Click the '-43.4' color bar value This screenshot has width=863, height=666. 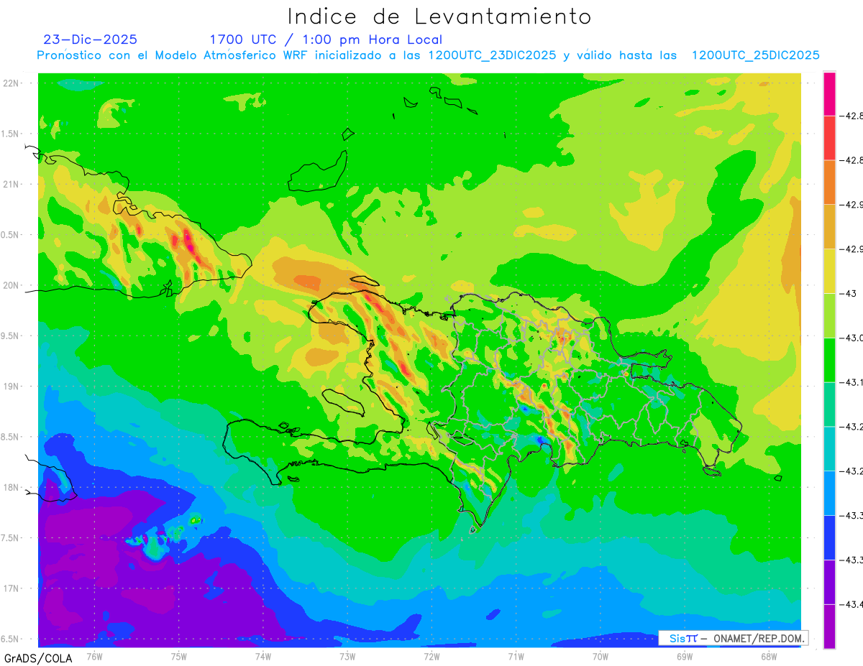coord(852,604)
